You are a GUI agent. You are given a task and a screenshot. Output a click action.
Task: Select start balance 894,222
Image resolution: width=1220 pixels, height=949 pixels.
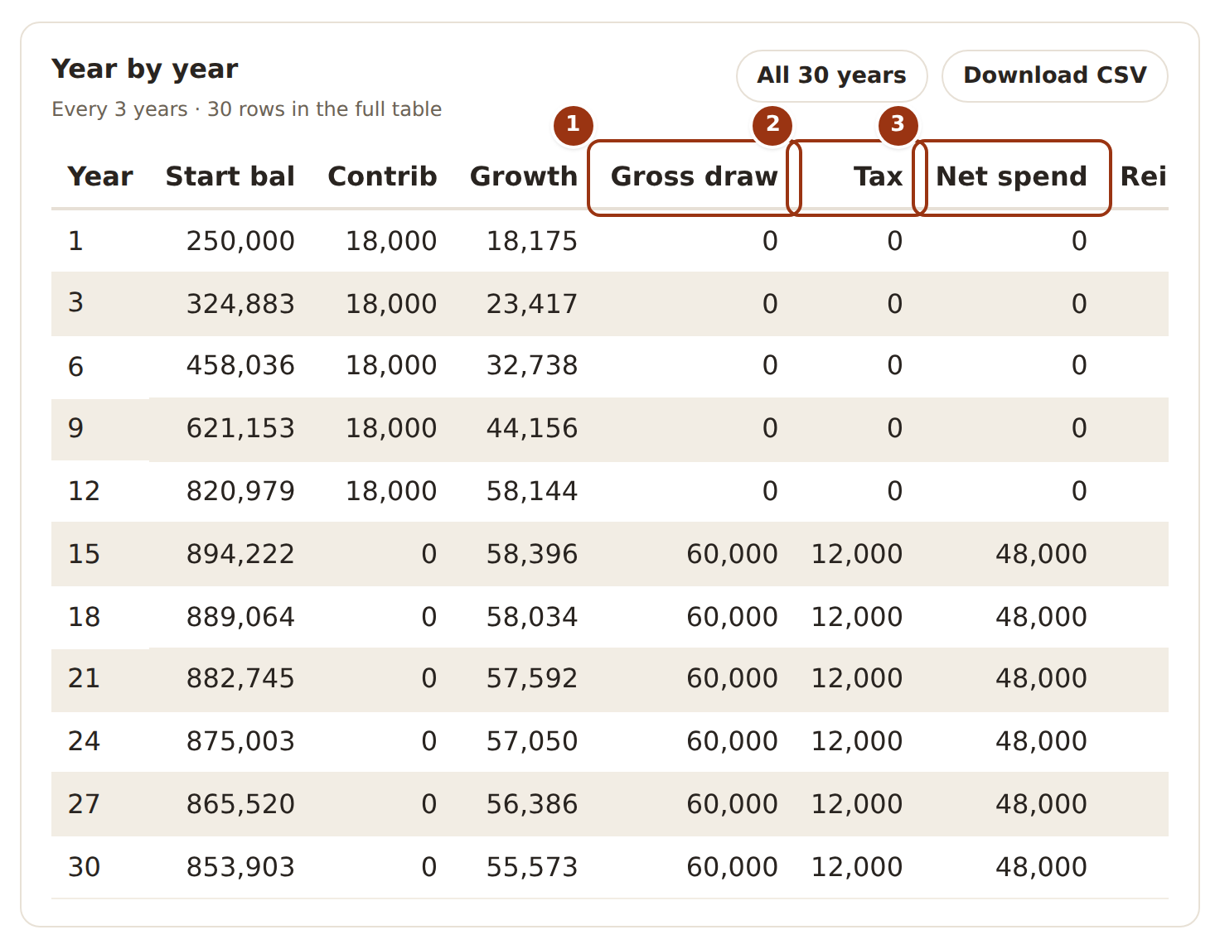point(240,554)
